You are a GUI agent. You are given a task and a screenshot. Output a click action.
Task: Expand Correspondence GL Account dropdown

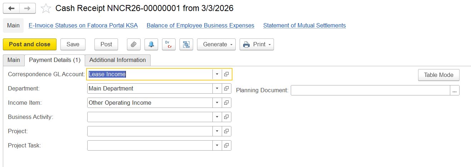217,74
